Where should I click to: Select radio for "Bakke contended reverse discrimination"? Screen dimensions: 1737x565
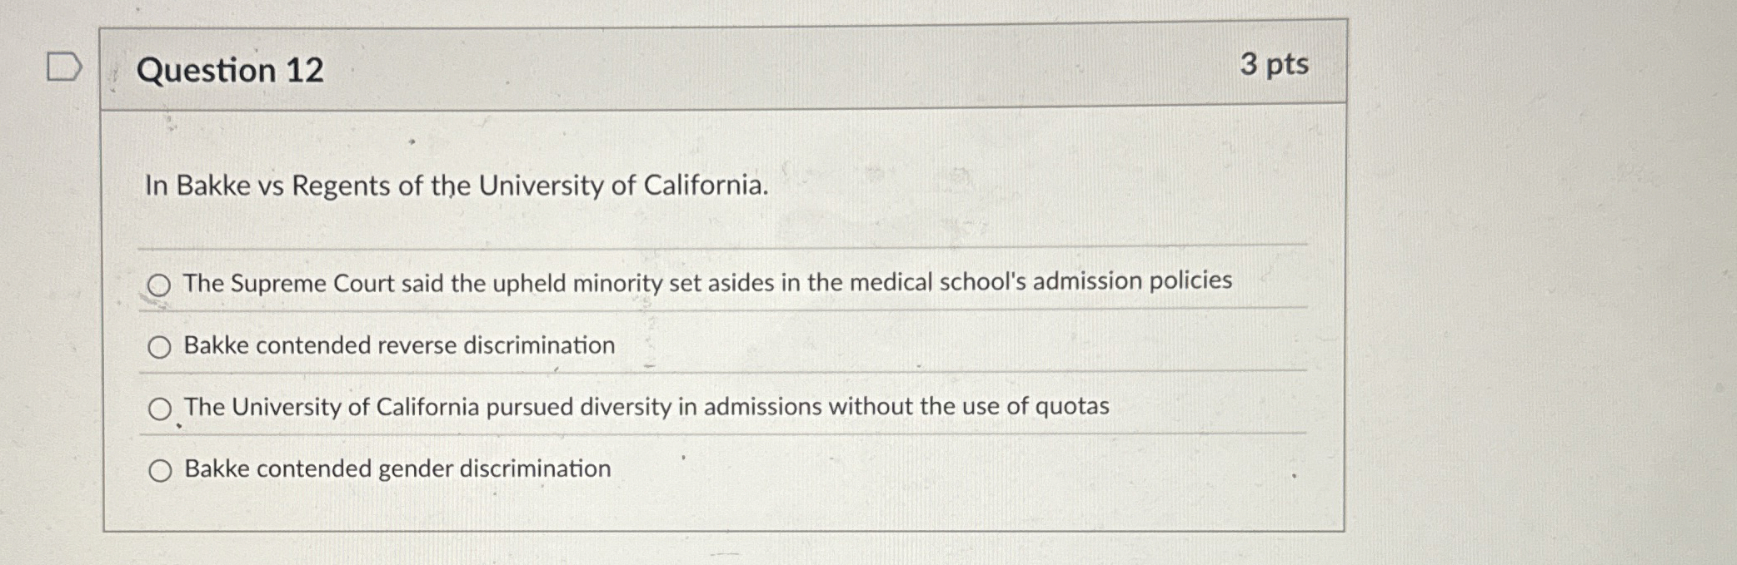(x=159, y=347)
